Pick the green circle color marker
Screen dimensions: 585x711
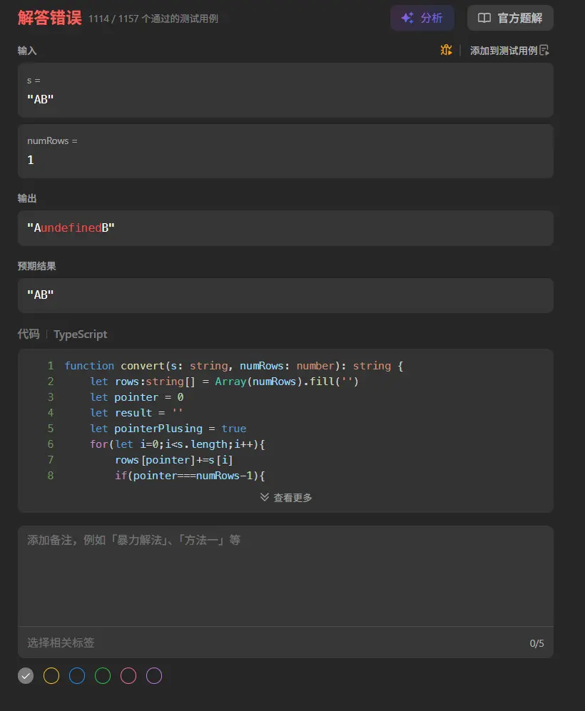pos(103,675)
